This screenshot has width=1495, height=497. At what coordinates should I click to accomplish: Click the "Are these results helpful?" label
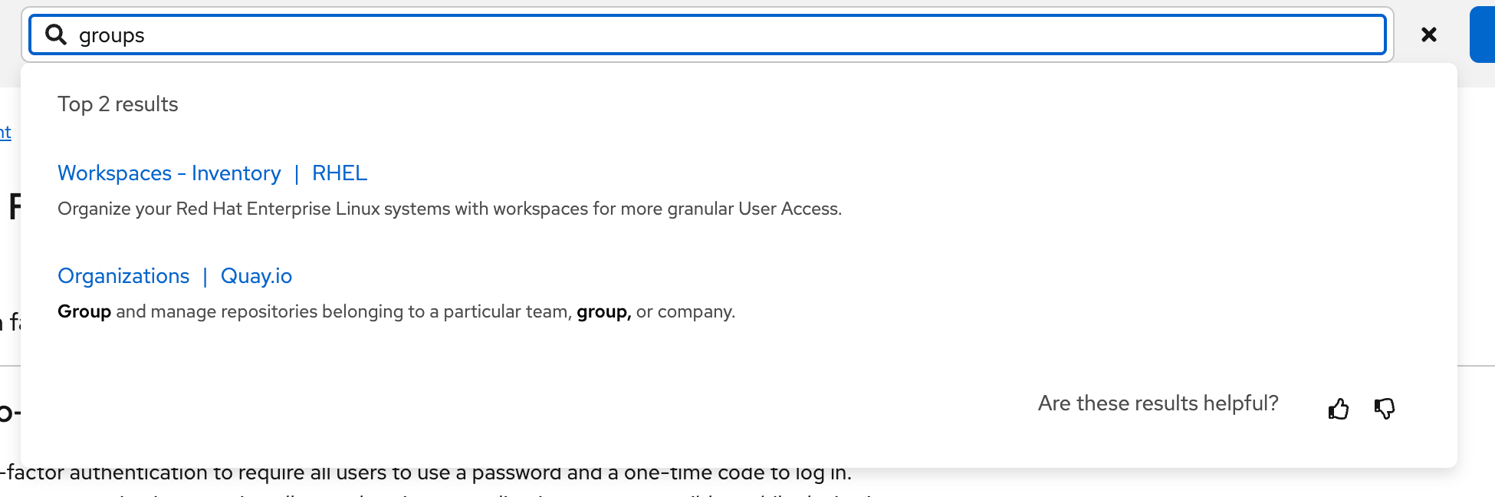coord(1158,403)
